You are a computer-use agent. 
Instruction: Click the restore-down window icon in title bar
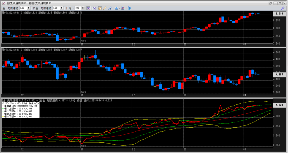click(x=270, y=3)
